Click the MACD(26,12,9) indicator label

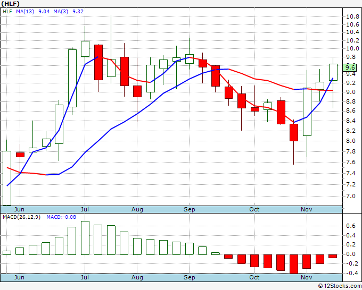click(21, 217)
